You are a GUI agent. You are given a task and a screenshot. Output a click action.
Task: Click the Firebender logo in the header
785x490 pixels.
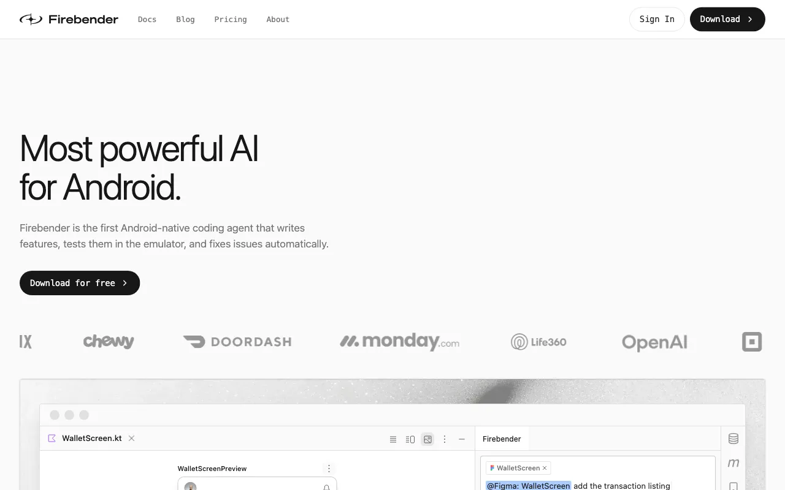coord(69,20)
